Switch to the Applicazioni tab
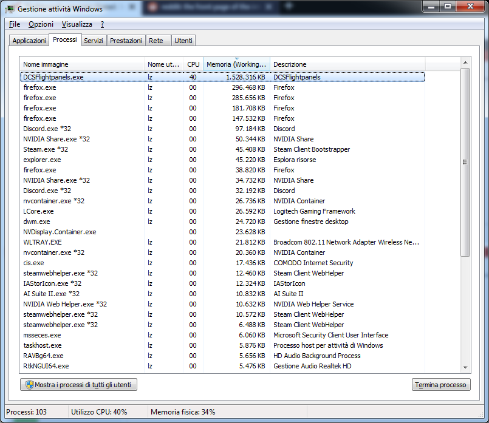Image resolution: width=489 pixels, height=423 pixels. (29, 41)
